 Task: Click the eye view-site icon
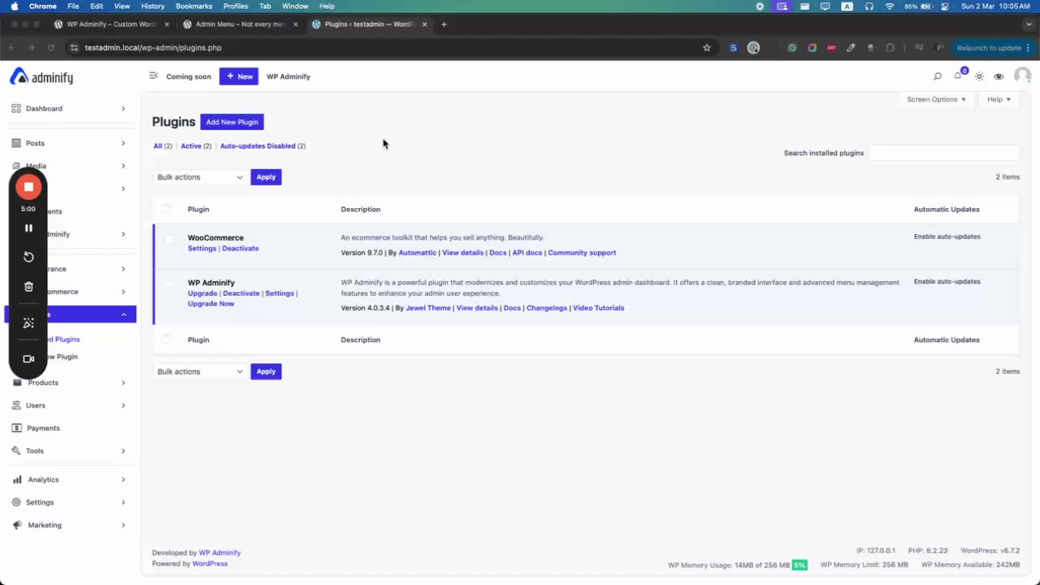pos(999,76)
